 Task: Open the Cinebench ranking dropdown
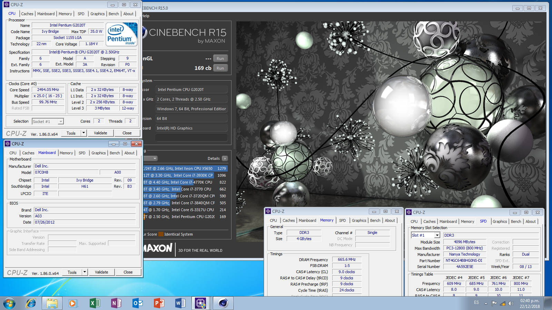click(x=155, y=158)
